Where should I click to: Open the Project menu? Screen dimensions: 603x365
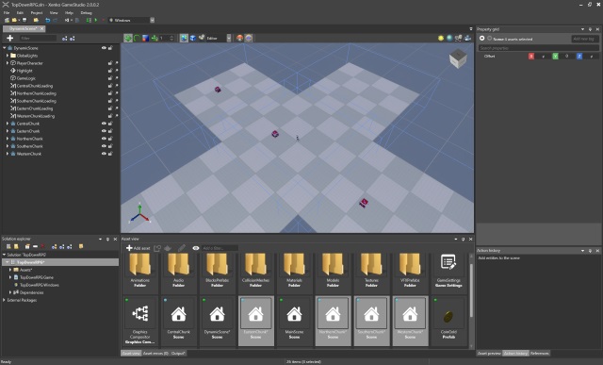(37, 12)
